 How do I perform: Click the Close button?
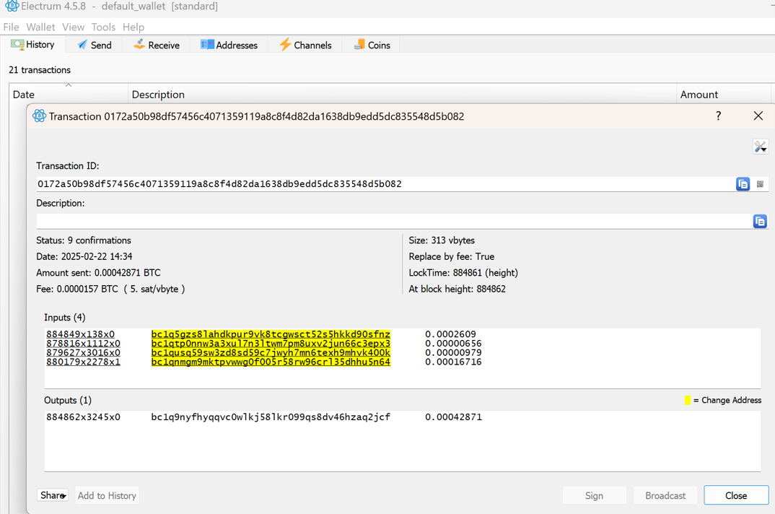(736, 495)
